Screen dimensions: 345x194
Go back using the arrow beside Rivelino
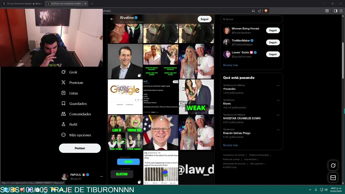click(x=112, y=19)
